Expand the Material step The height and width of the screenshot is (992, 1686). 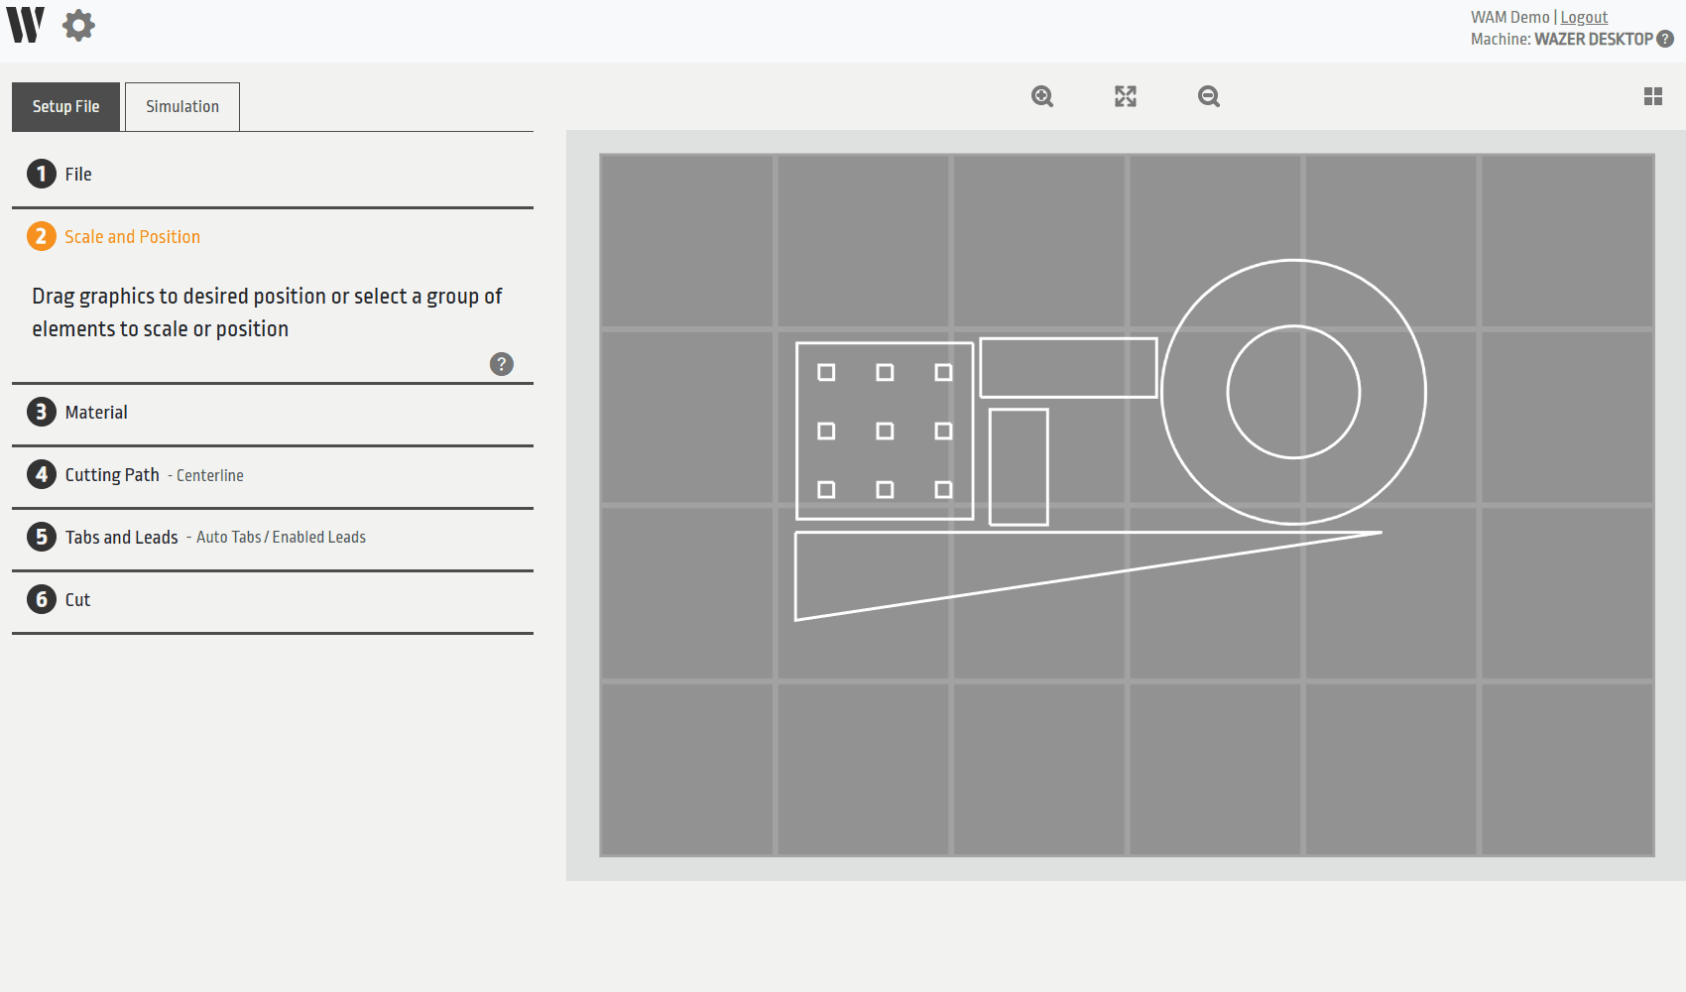(x=95, y=413)
